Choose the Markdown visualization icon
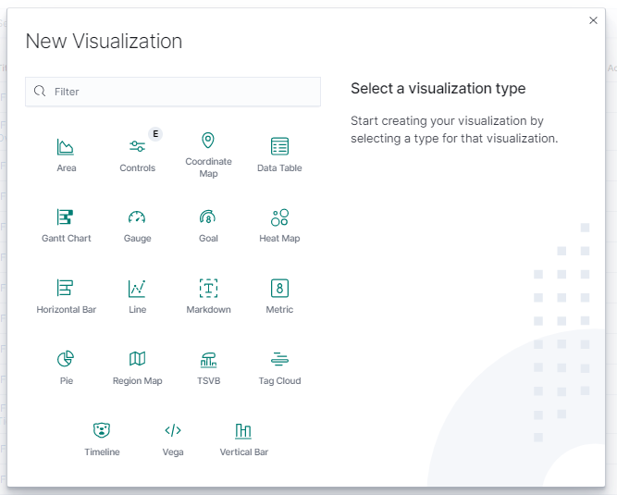Image resolution: width=617 pixels, height=495 pixels. 208,288
